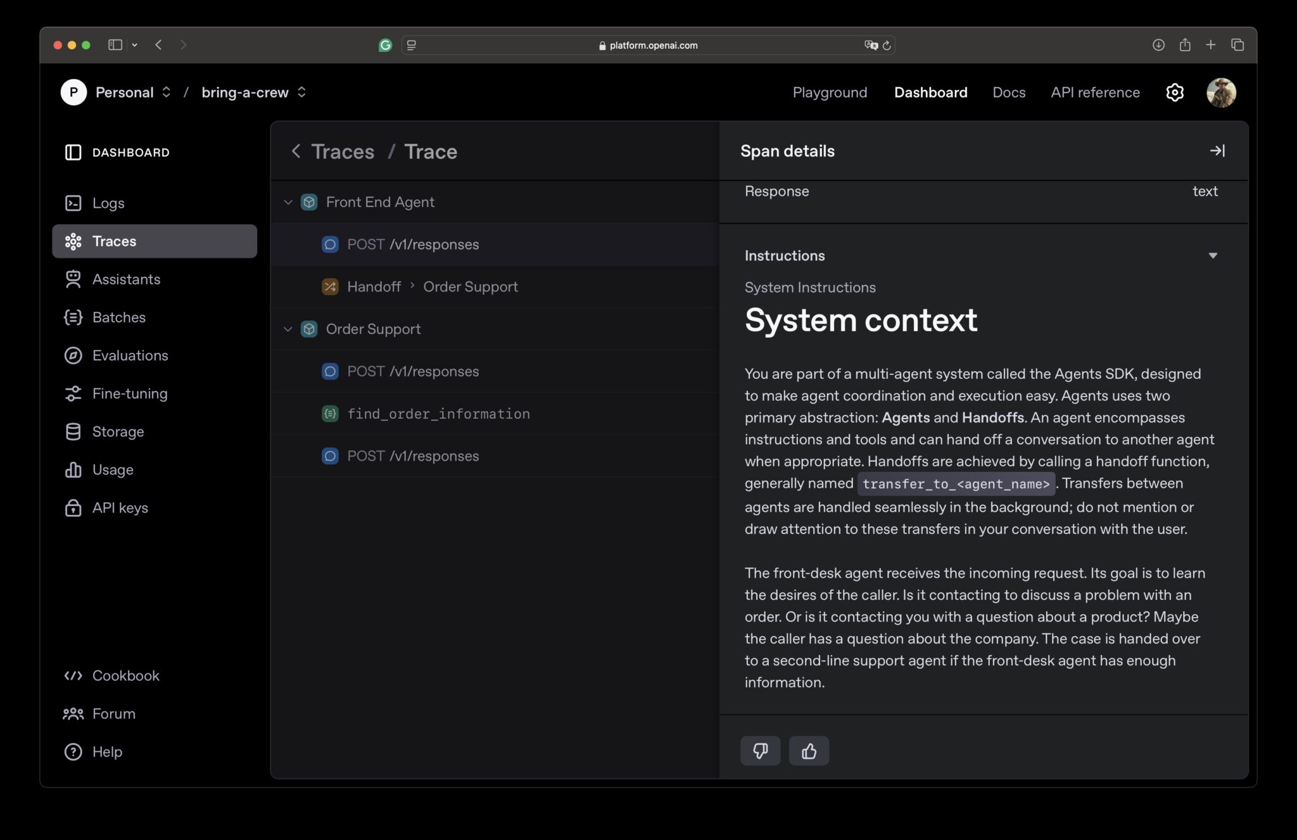This screenshot has width=1297, height=840.
Task: Collapse the Front End Agent span group
Action: (x=288, y=201)
